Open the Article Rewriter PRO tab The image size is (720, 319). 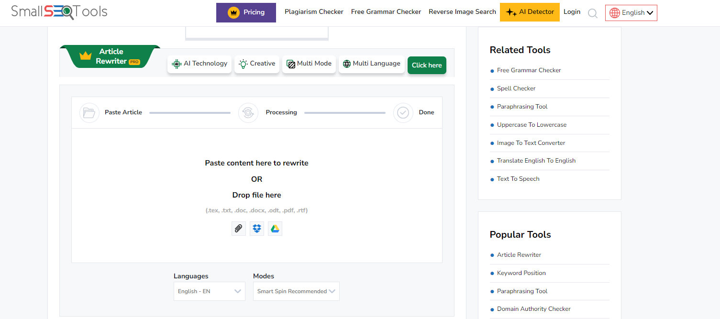tap(110, 56)
